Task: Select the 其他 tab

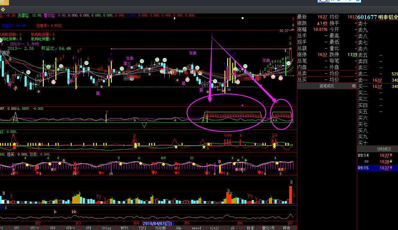Action: coord(286,228)
